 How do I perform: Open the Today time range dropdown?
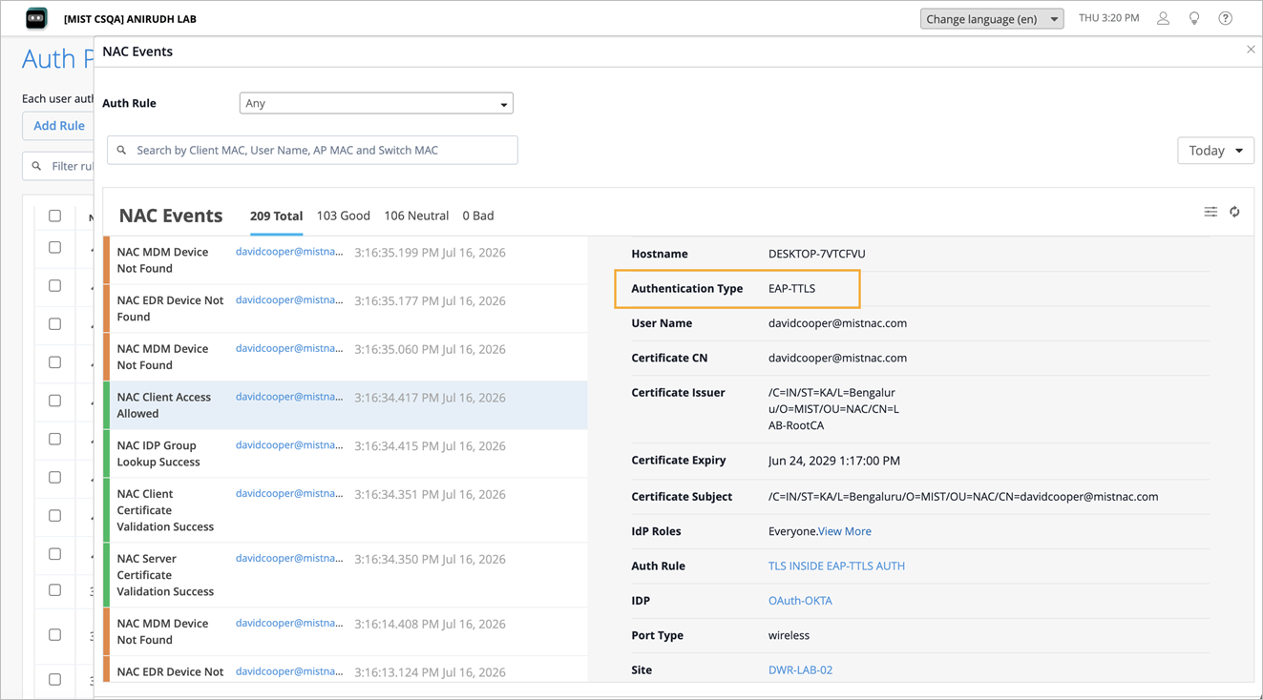(x=1215, y=151)
